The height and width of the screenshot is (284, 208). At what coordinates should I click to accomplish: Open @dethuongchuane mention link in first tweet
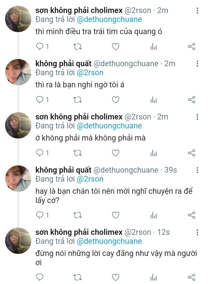point(109,19)
